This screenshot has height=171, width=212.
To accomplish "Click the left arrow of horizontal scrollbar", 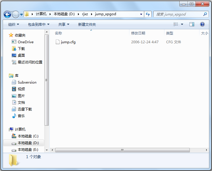I will click(x=52, y=150).
